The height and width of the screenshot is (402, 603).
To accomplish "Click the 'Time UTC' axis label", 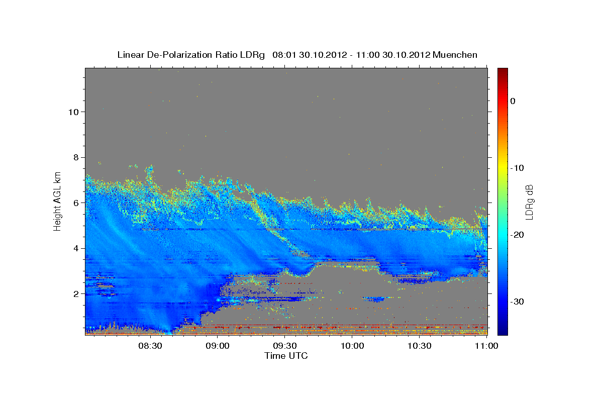I will coord(286,356).
